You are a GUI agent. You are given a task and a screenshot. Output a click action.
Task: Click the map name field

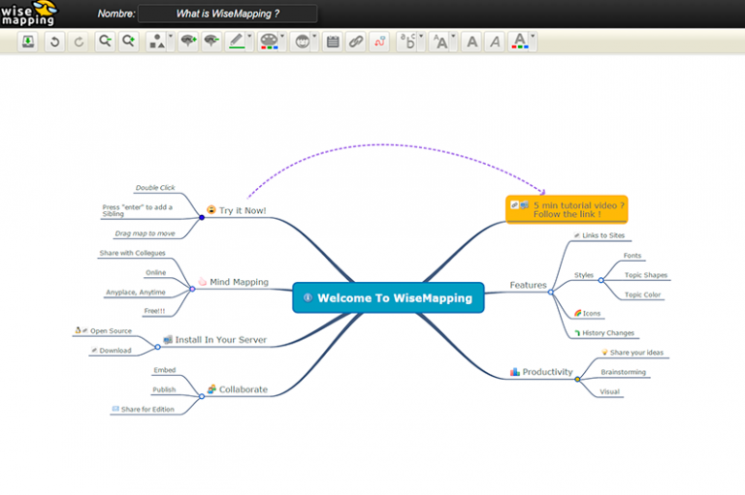(227, 14)
